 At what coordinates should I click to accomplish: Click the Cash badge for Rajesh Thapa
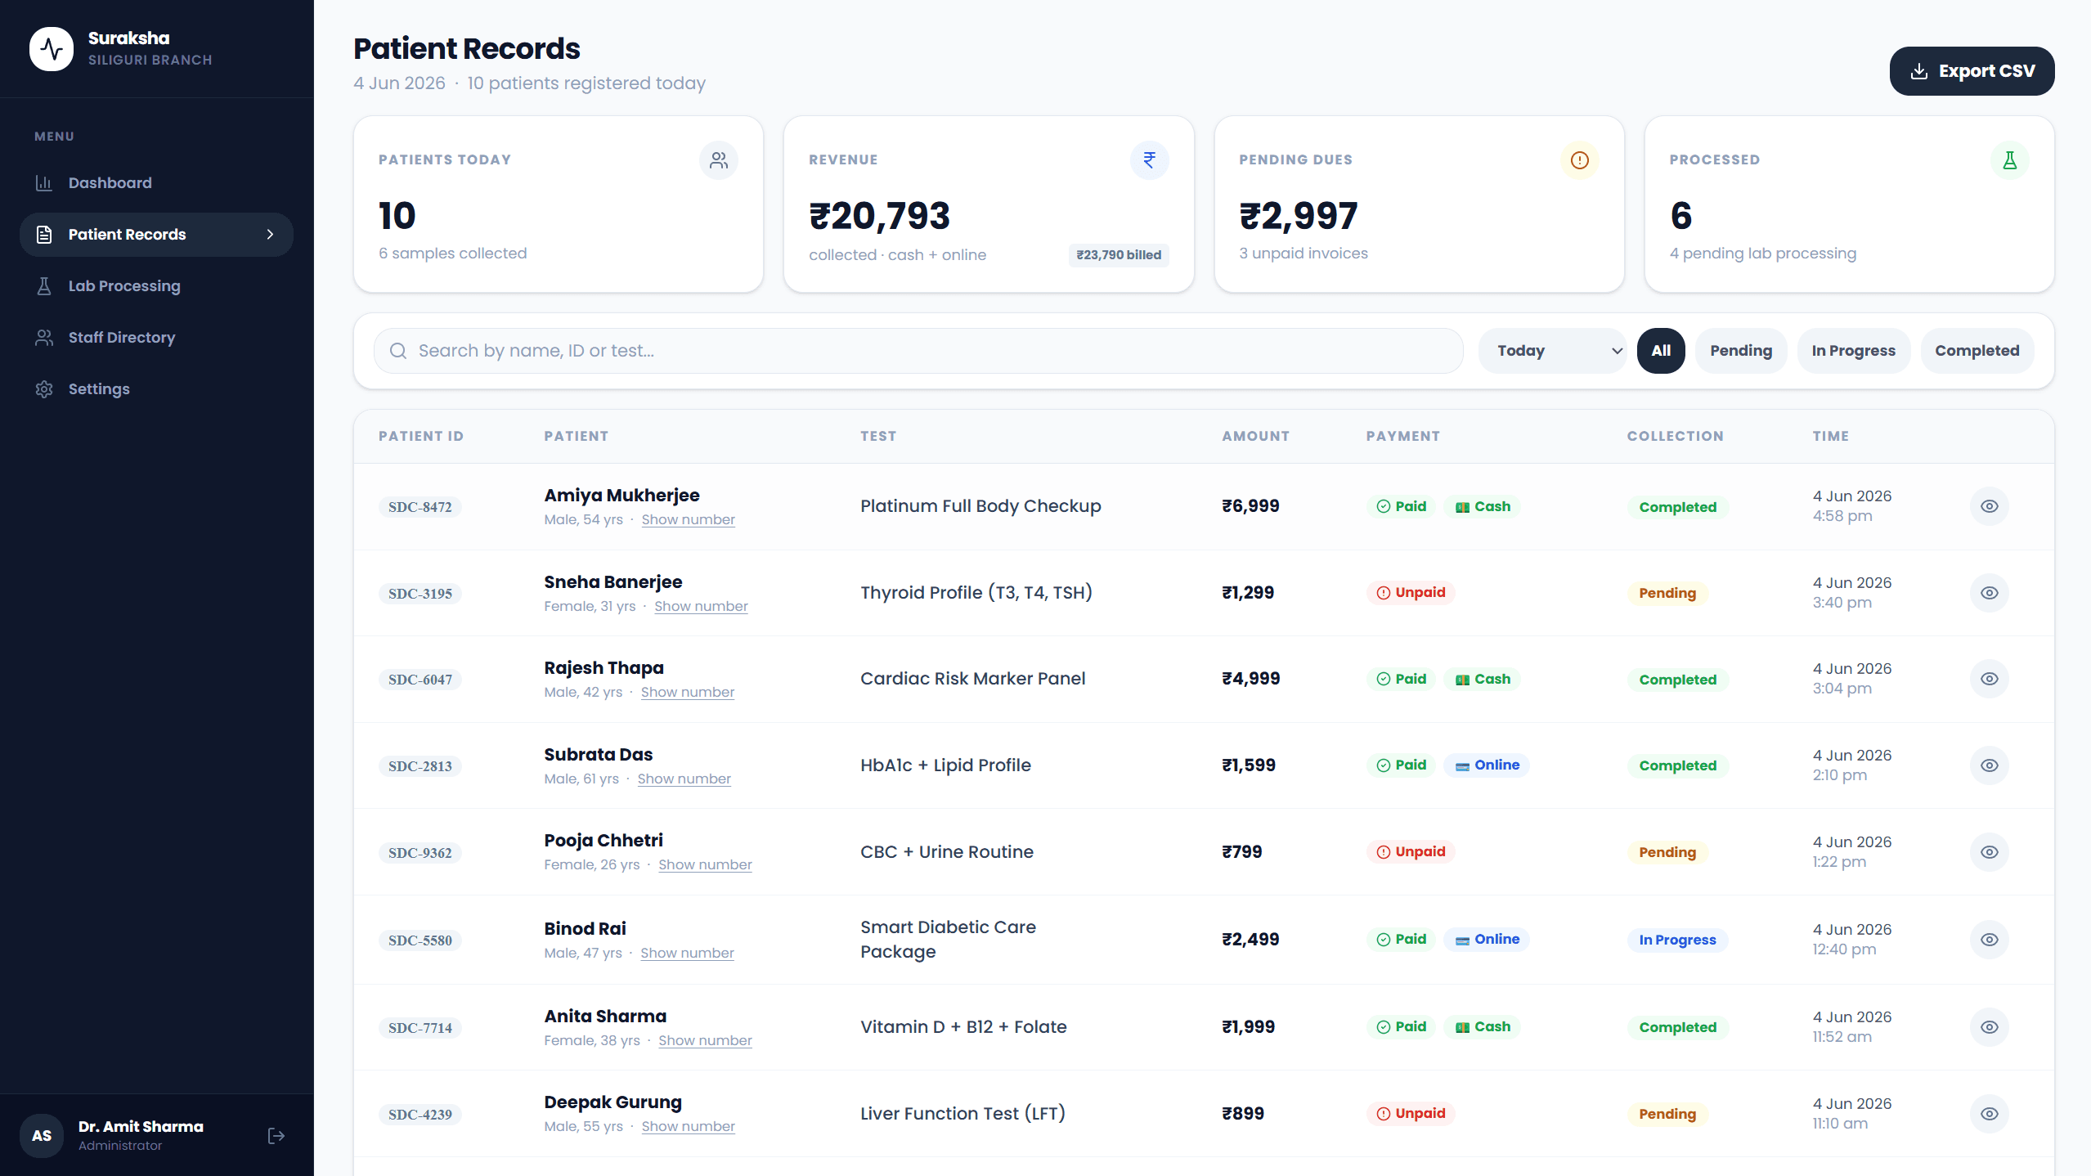[1482, 679]
